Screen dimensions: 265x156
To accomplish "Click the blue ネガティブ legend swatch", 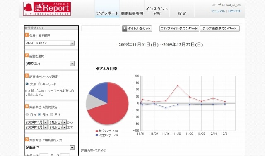I will 97,135.
